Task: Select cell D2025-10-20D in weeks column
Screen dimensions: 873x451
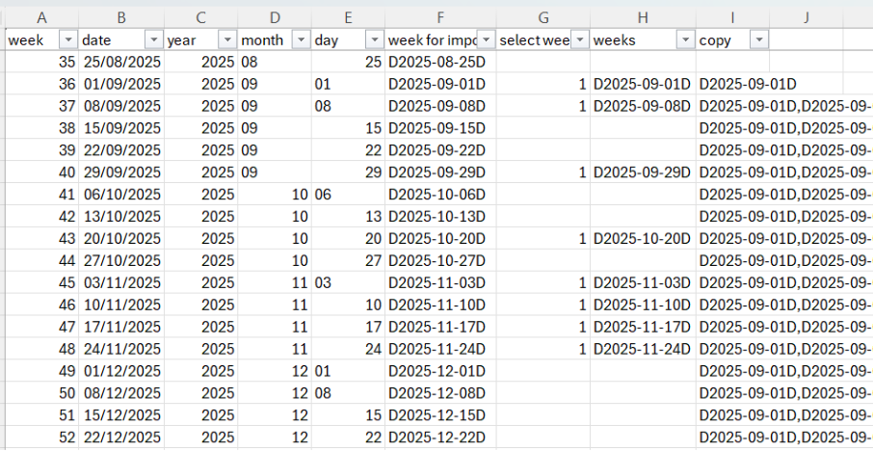Action: tap(642, 238)
